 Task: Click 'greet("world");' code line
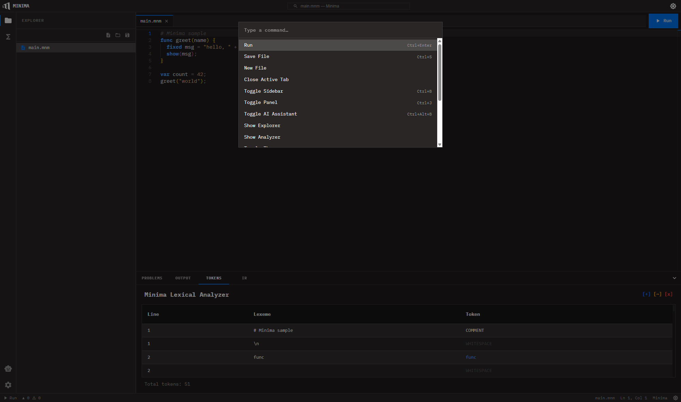click(183, 81)
